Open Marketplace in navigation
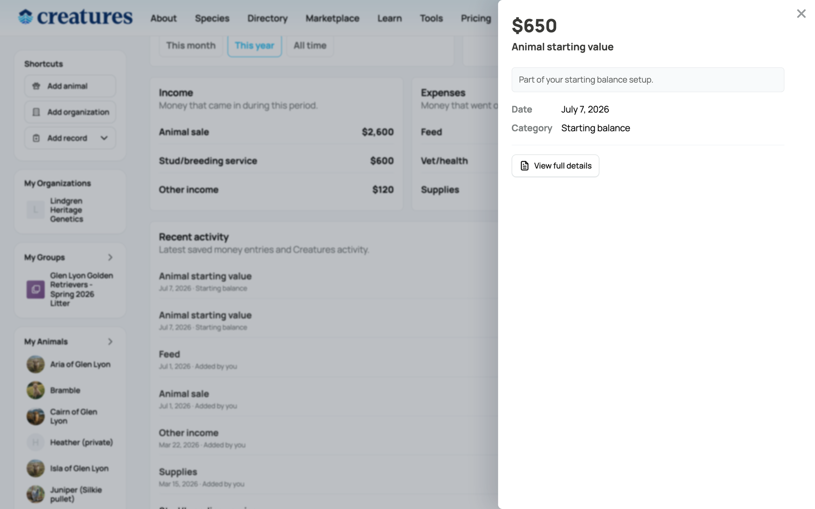815x509 pixels. (332, 18)
